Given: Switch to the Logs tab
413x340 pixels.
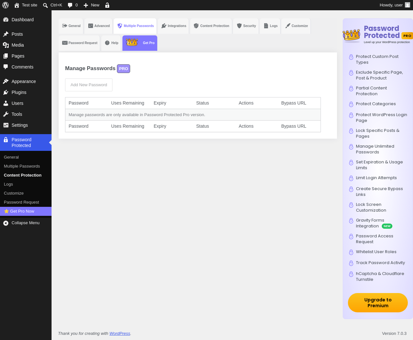Looking at the screenshot, I should click(270, 26).
